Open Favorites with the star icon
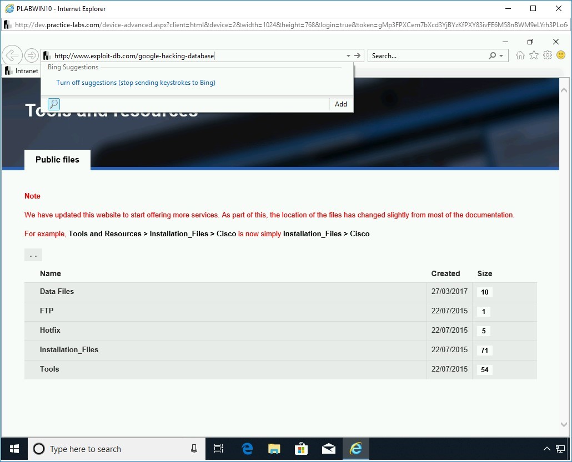572x462 pixels. 534,55
